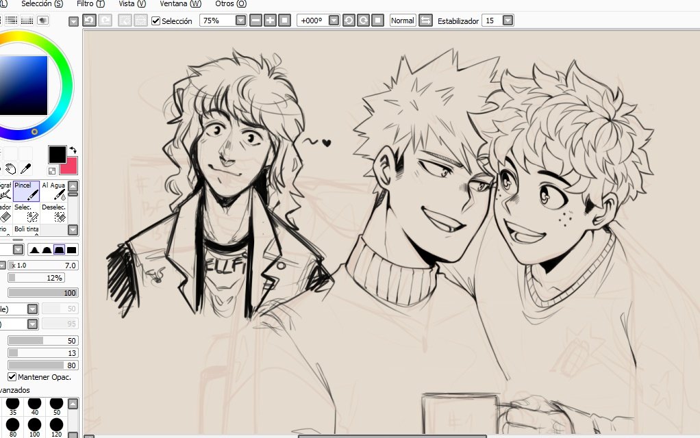Adjust the dilution slider showing 13

(x=43, y=353)
